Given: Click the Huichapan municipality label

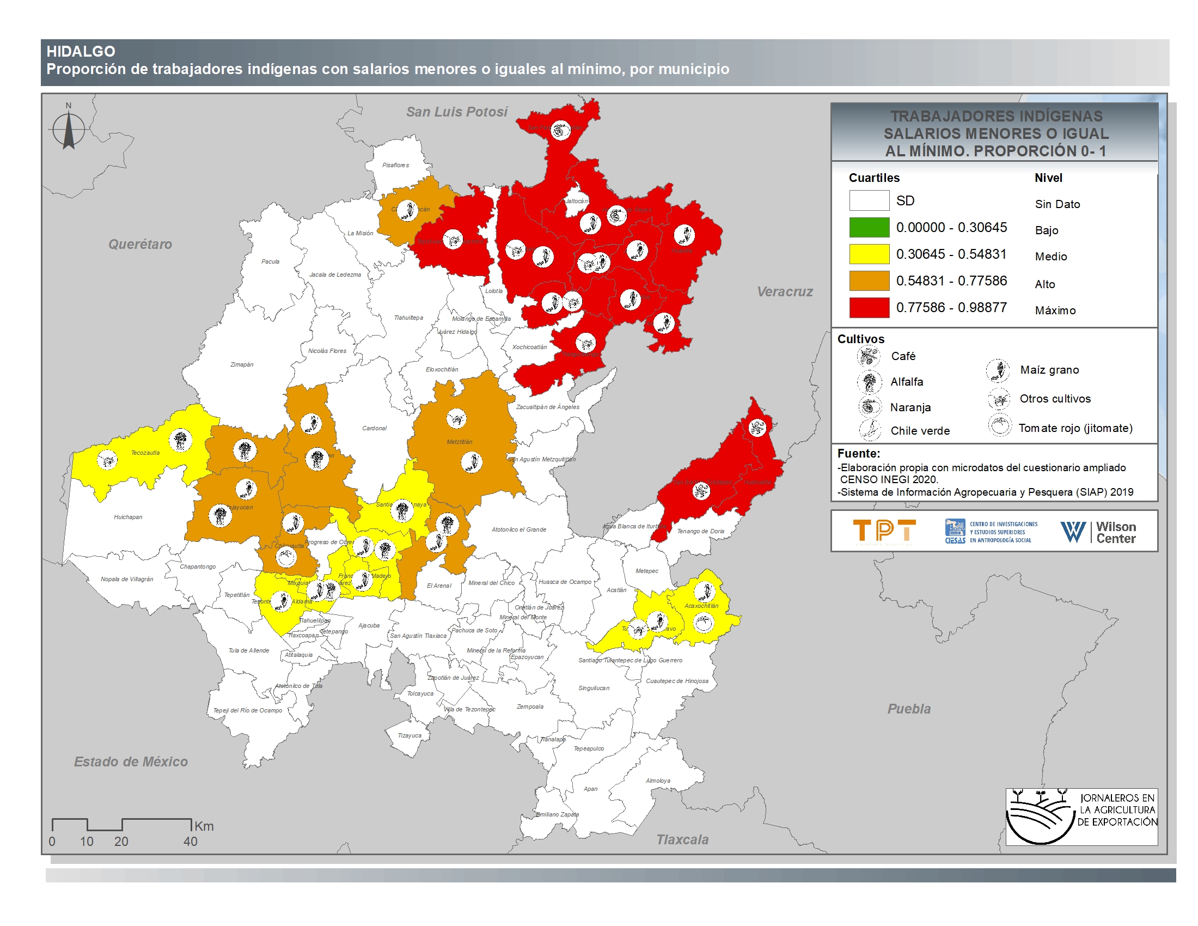Looking at the screenshot, I should tap(128, 517).
